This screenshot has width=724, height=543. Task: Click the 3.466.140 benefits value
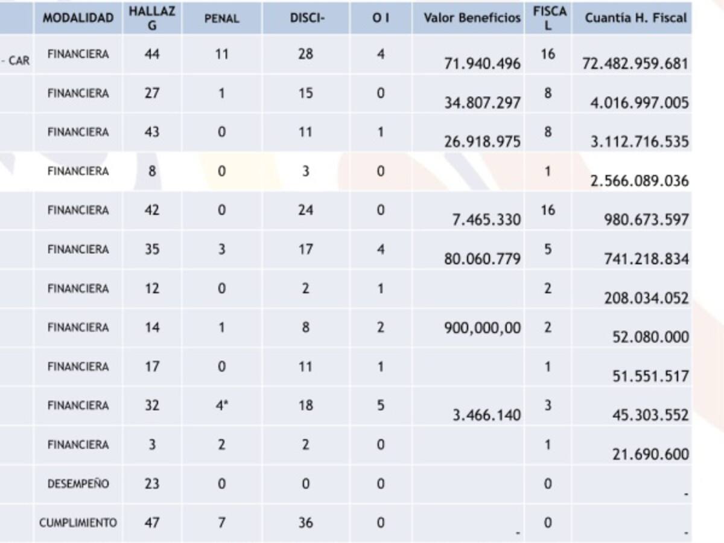[x=486, y=415]
